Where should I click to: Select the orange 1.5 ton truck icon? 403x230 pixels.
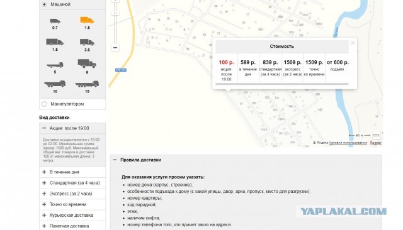87,20
